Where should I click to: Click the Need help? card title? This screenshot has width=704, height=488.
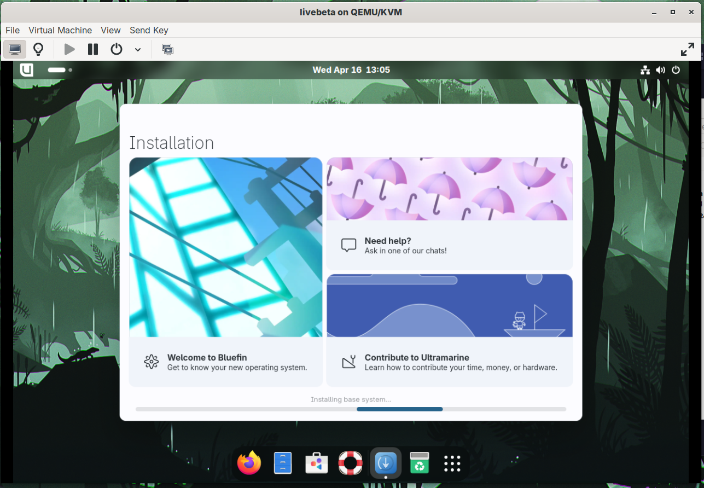tap(388, 241)
